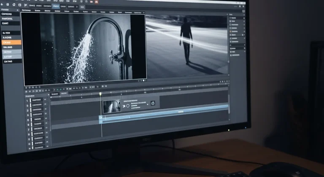Collapse the right panel using its header chevron
This screenshot has width=324, height=177.
(x=244, y=15)
